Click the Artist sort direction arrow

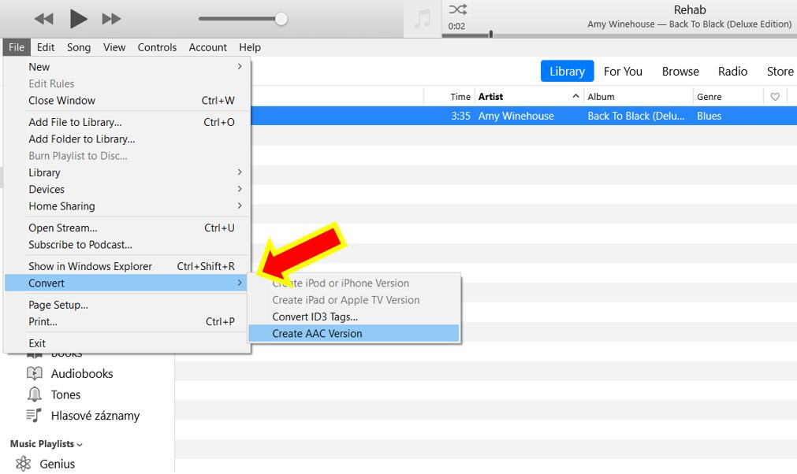[x=575, y=96]
